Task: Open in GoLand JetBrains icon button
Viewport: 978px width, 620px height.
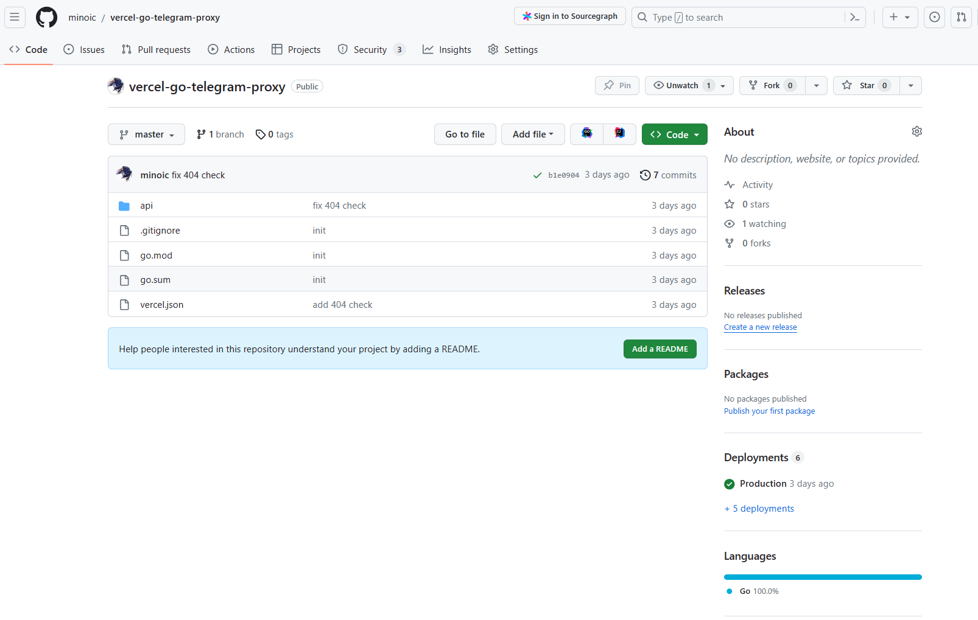Action: [x=586, y=134]
